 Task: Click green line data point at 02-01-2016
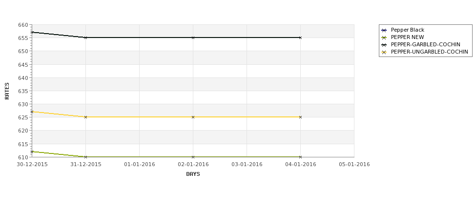pos(193,157)
